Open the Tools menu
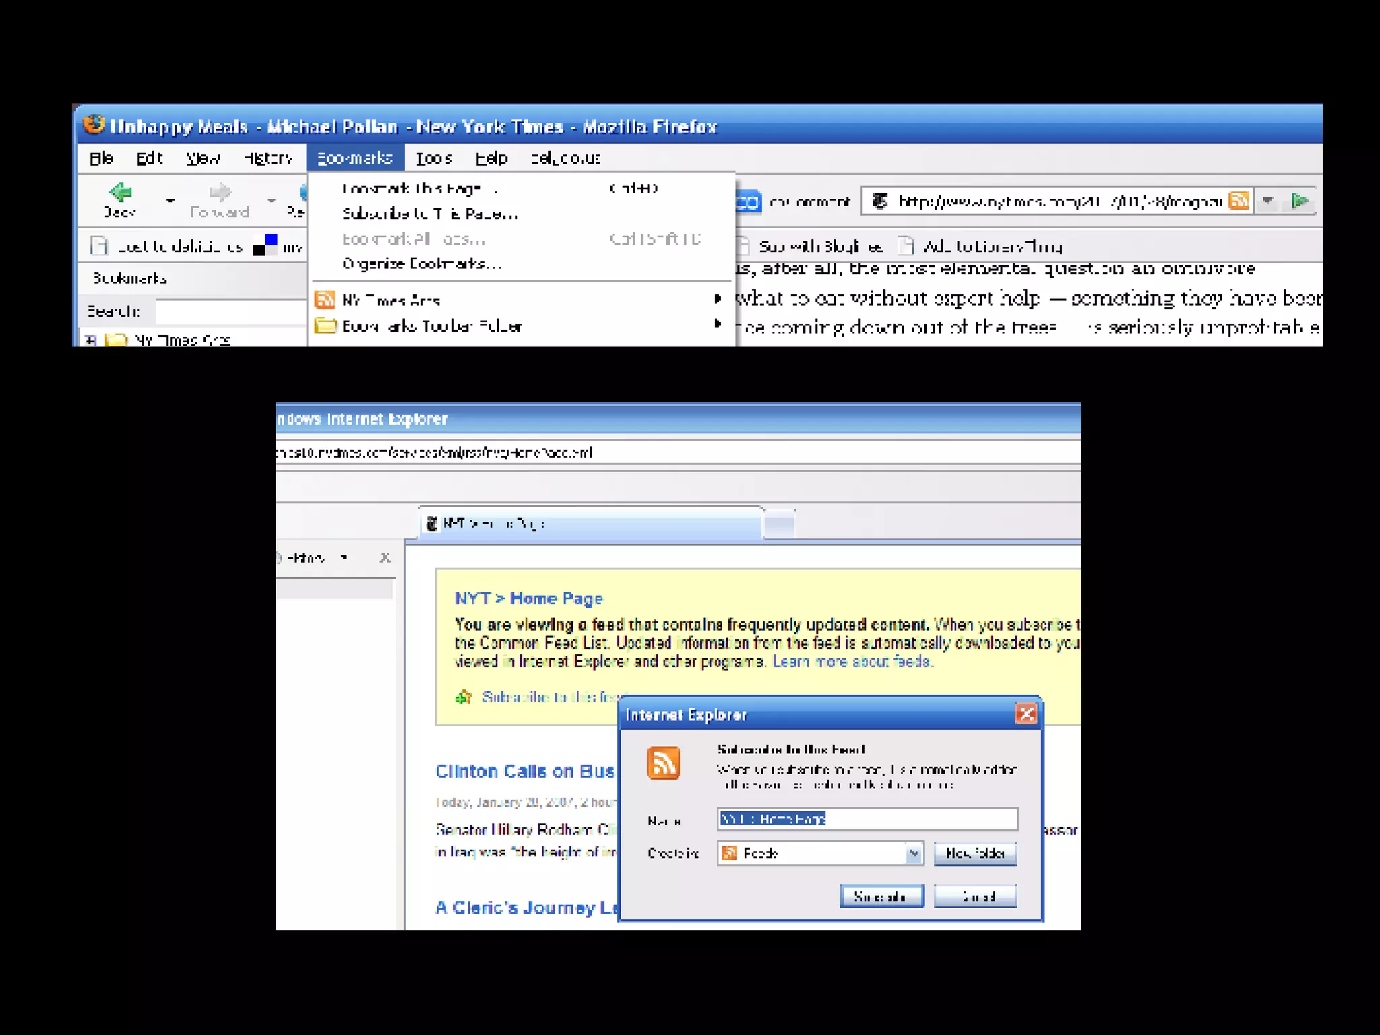The image size is (1380, 1035). pyautogui.click(x=433, y=158)
